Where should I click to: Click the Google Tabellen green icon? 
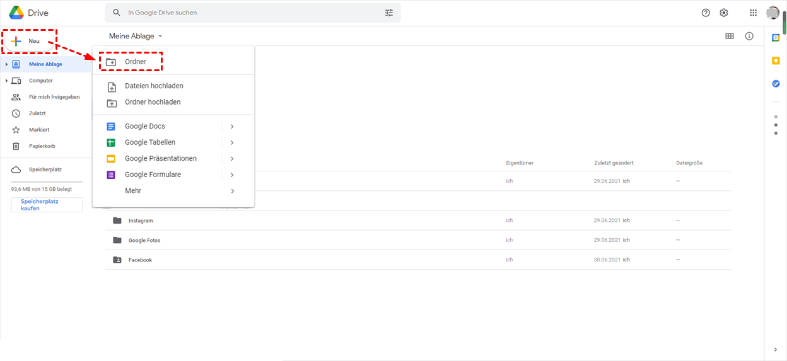[111, 142]
